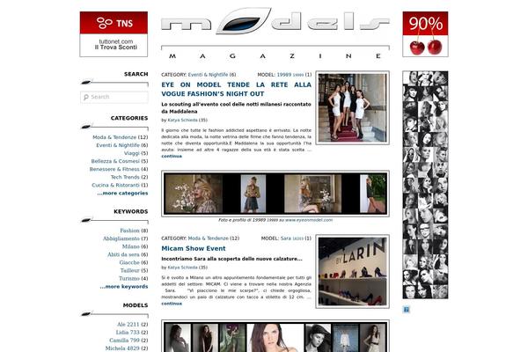Screen dimensions: 528x352
Task: Select the Turismo keyword
Action: [129, 278]
